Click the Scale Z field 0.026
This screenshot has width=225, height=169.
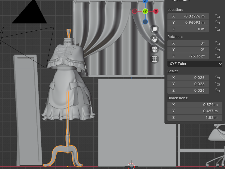[188, 90]
